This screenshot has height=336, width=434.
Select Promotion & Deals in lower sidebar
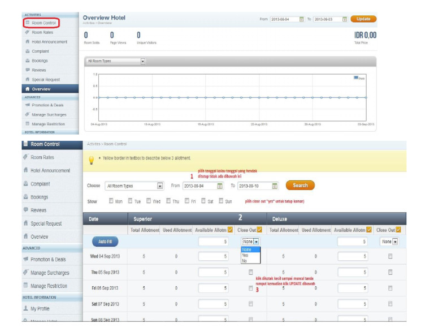(48, 259)
